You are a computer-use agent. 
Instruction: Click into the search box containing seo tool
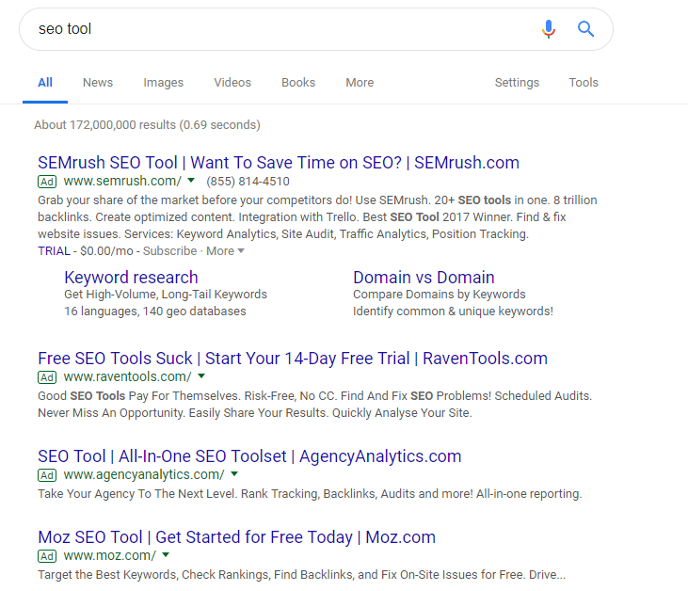280,29
